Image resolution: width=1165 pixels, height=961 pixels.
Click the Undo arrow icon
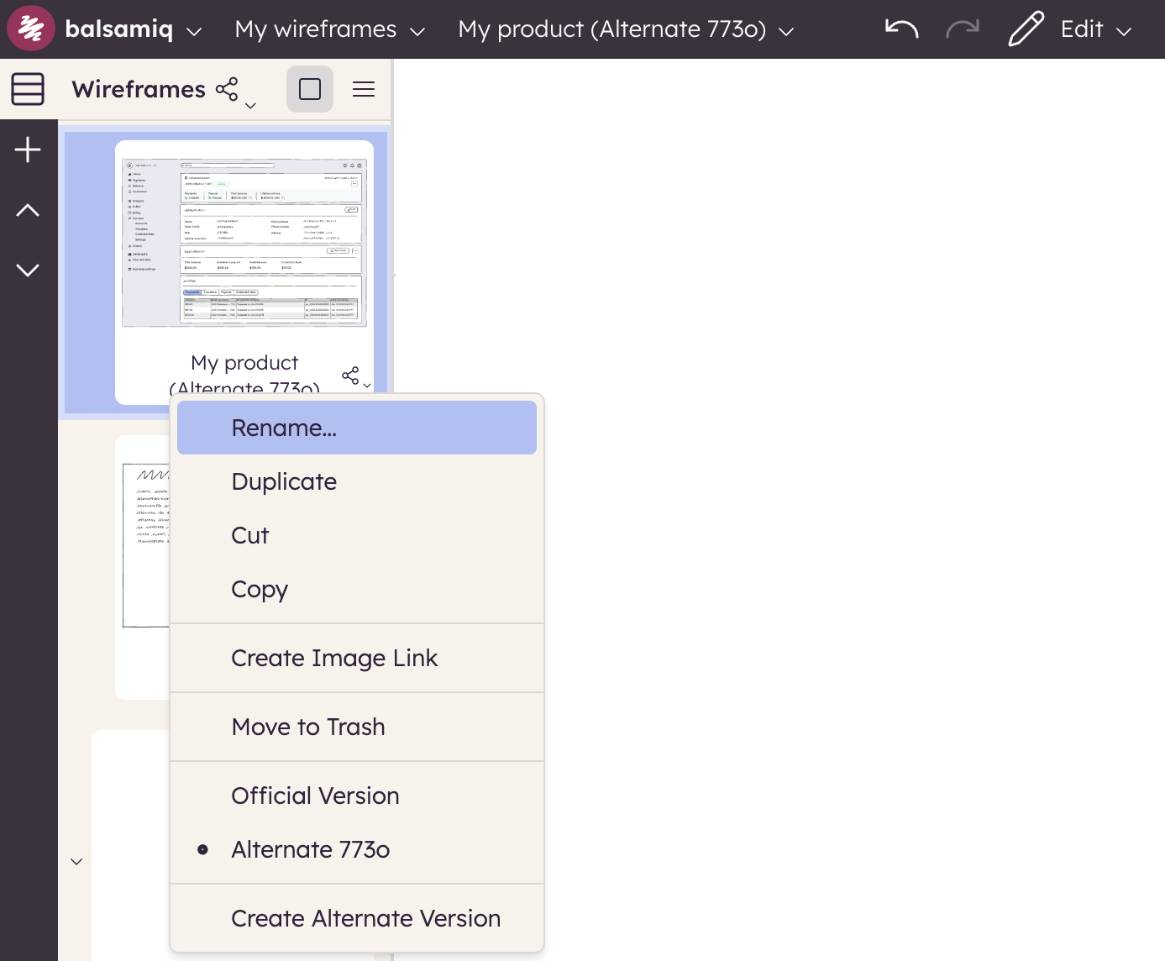[902, 29]
